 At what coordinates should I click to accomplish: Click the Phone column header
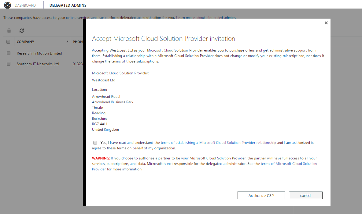point(77,42)
